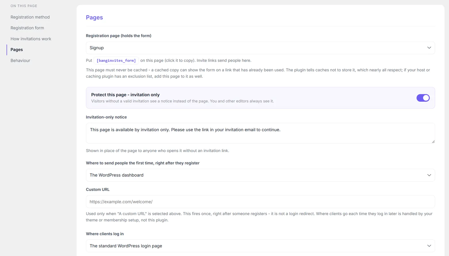Click the 'Where clients log in' label

(105, 234)
